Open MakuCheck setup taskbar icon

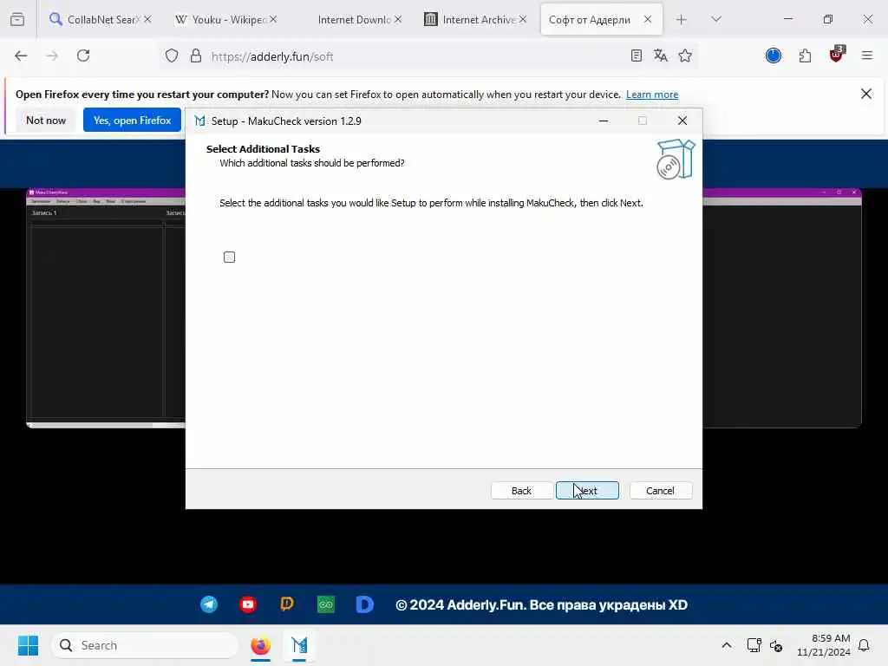(x=299, y=645)
